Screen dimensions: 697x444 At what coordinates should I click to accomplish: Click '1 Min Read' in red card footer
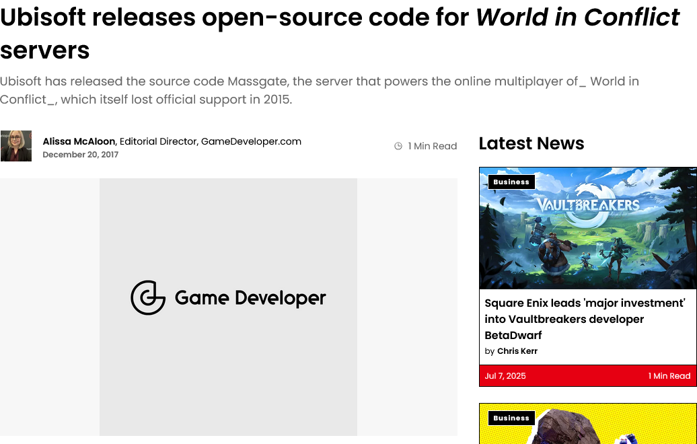click(669, 376)
